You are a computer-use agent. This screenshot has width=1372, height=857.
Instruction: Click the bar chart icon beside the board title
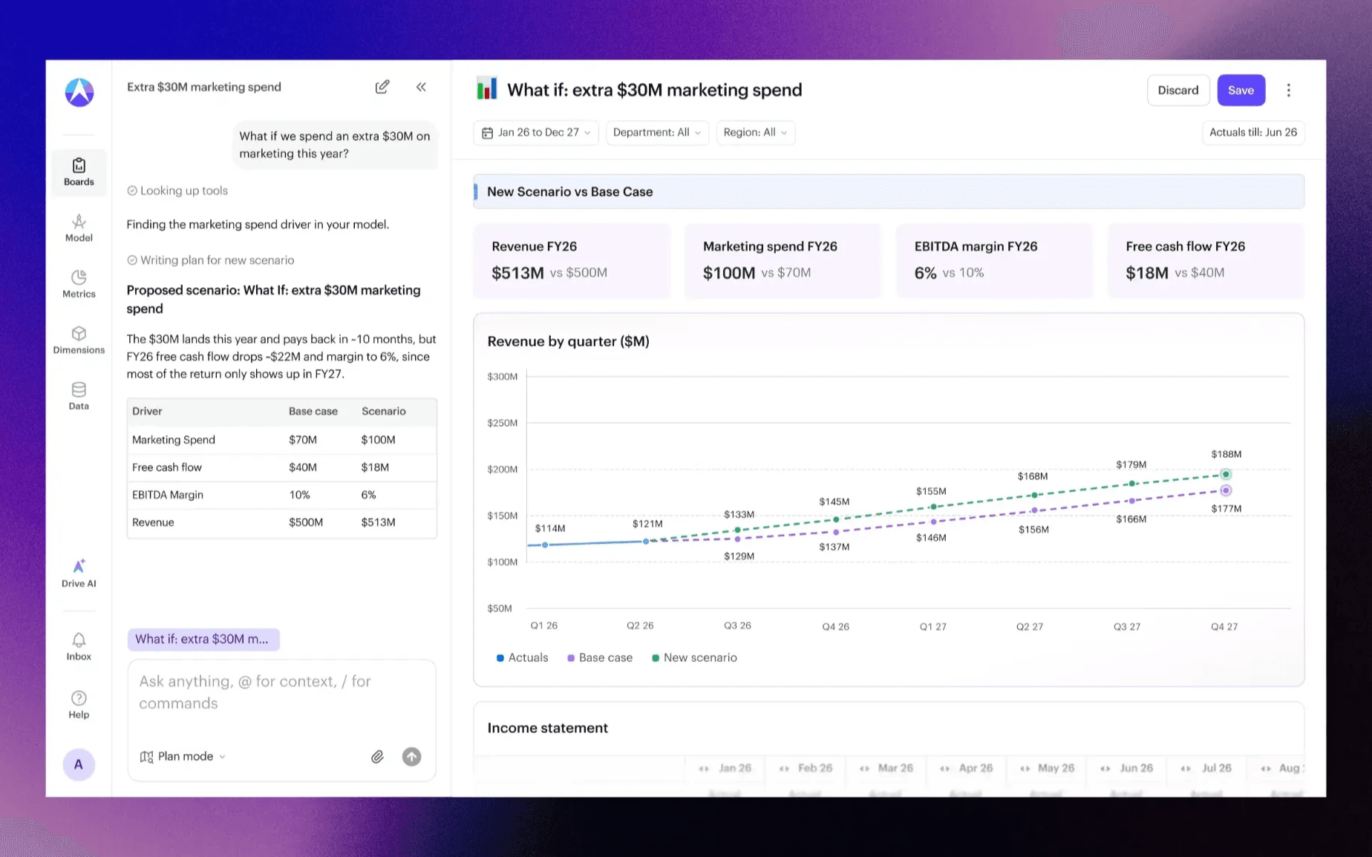point(486,88)
